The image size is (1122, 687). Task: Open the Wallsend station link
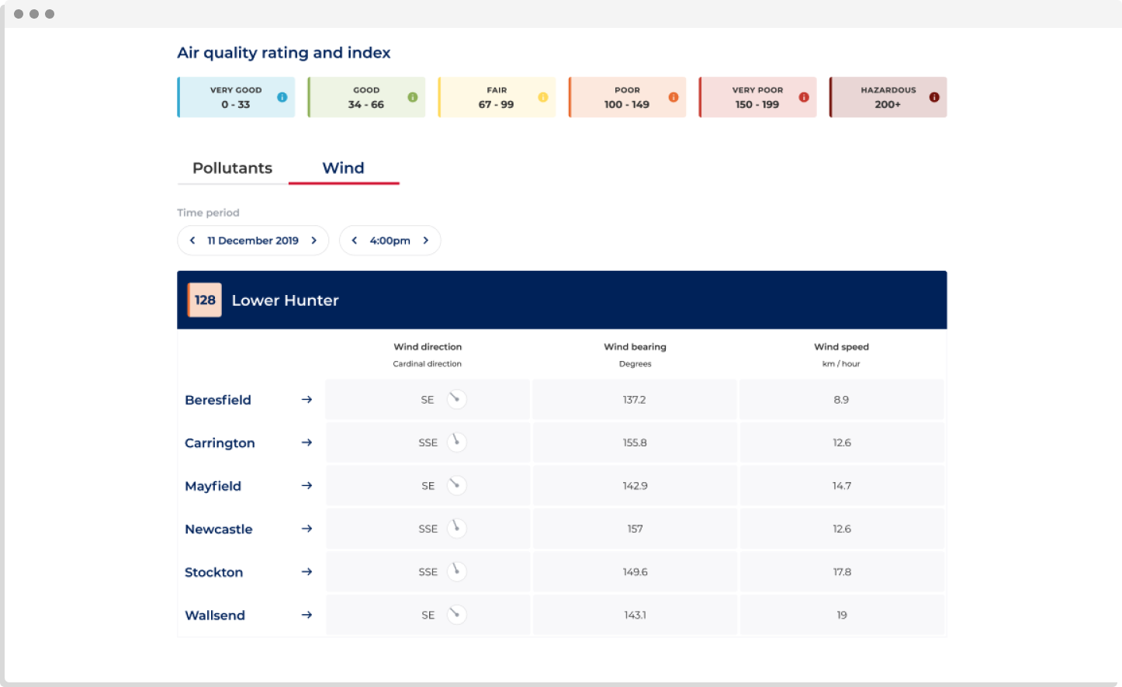215,616
